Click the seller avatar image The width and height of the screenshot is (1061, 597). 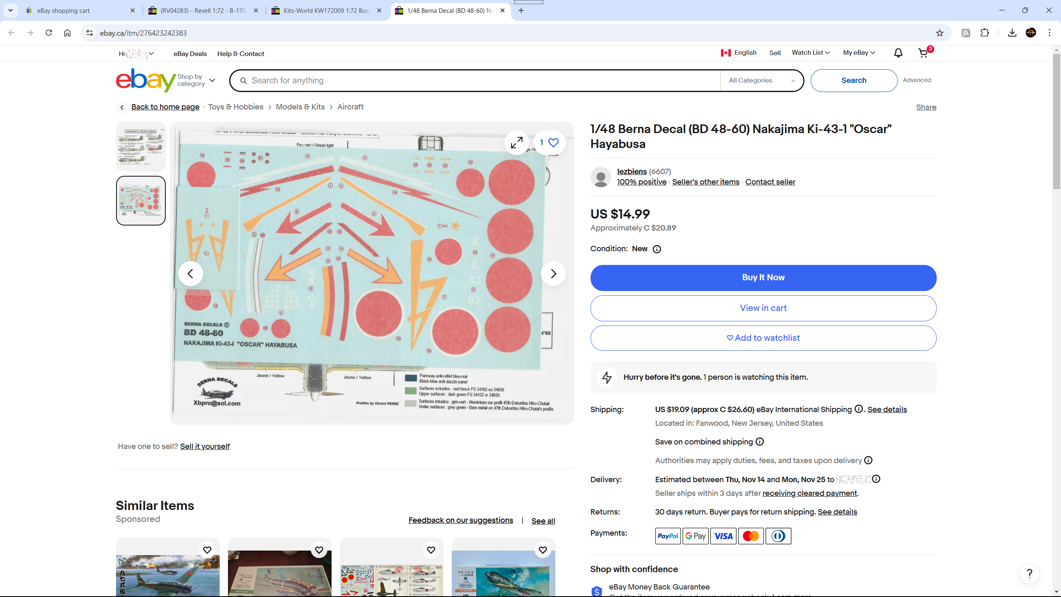601,177
